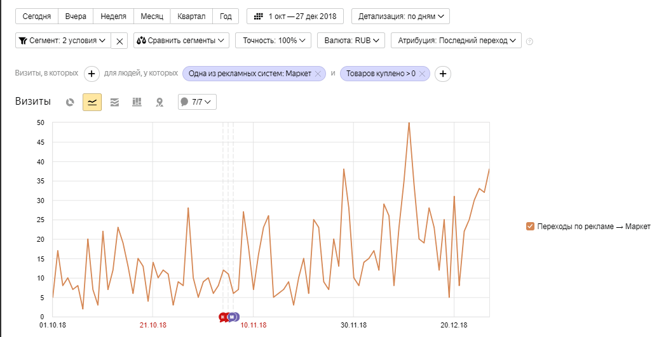Open the date range '1 окт — 27 дек 2018' picker
The image size is (659, 337).
click(x=296, y=16)
